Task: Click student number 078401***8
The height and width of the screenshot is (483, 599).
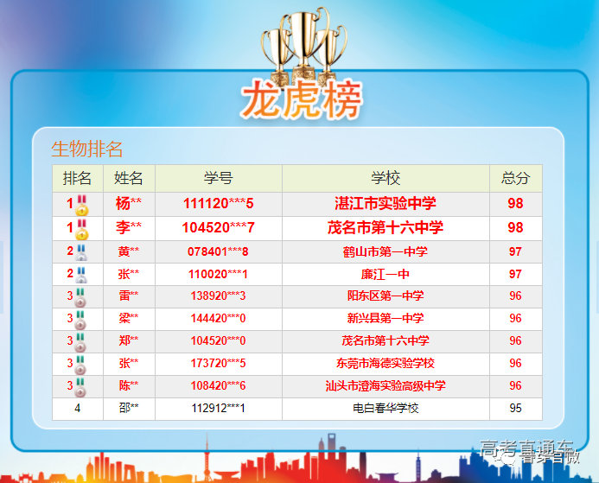Action: pos(218,251)
